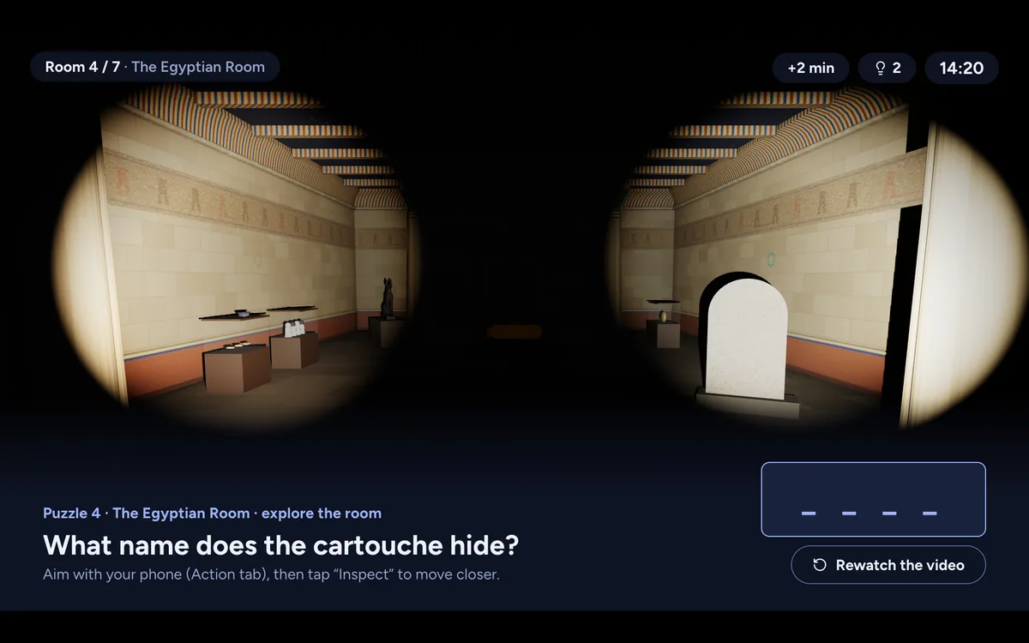Click the puzzle question about the cartouche

pyautogui.click(x=281, y=545)
